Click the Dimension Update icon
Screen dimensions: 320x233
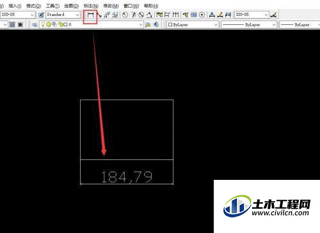point(228,15)
